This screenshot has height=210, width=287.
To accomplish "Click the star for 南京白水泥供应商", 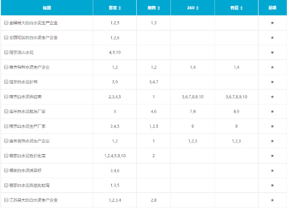I will 272,97.
